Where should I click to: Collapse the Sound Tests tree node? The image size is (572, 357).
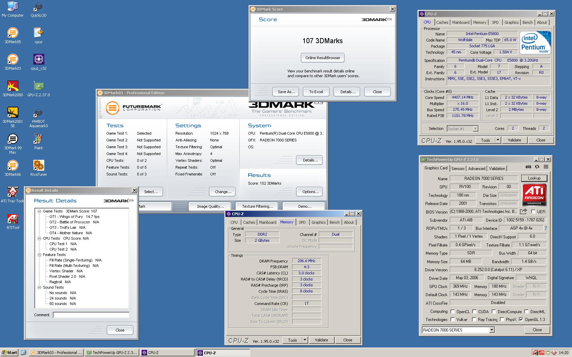point(39,287)
